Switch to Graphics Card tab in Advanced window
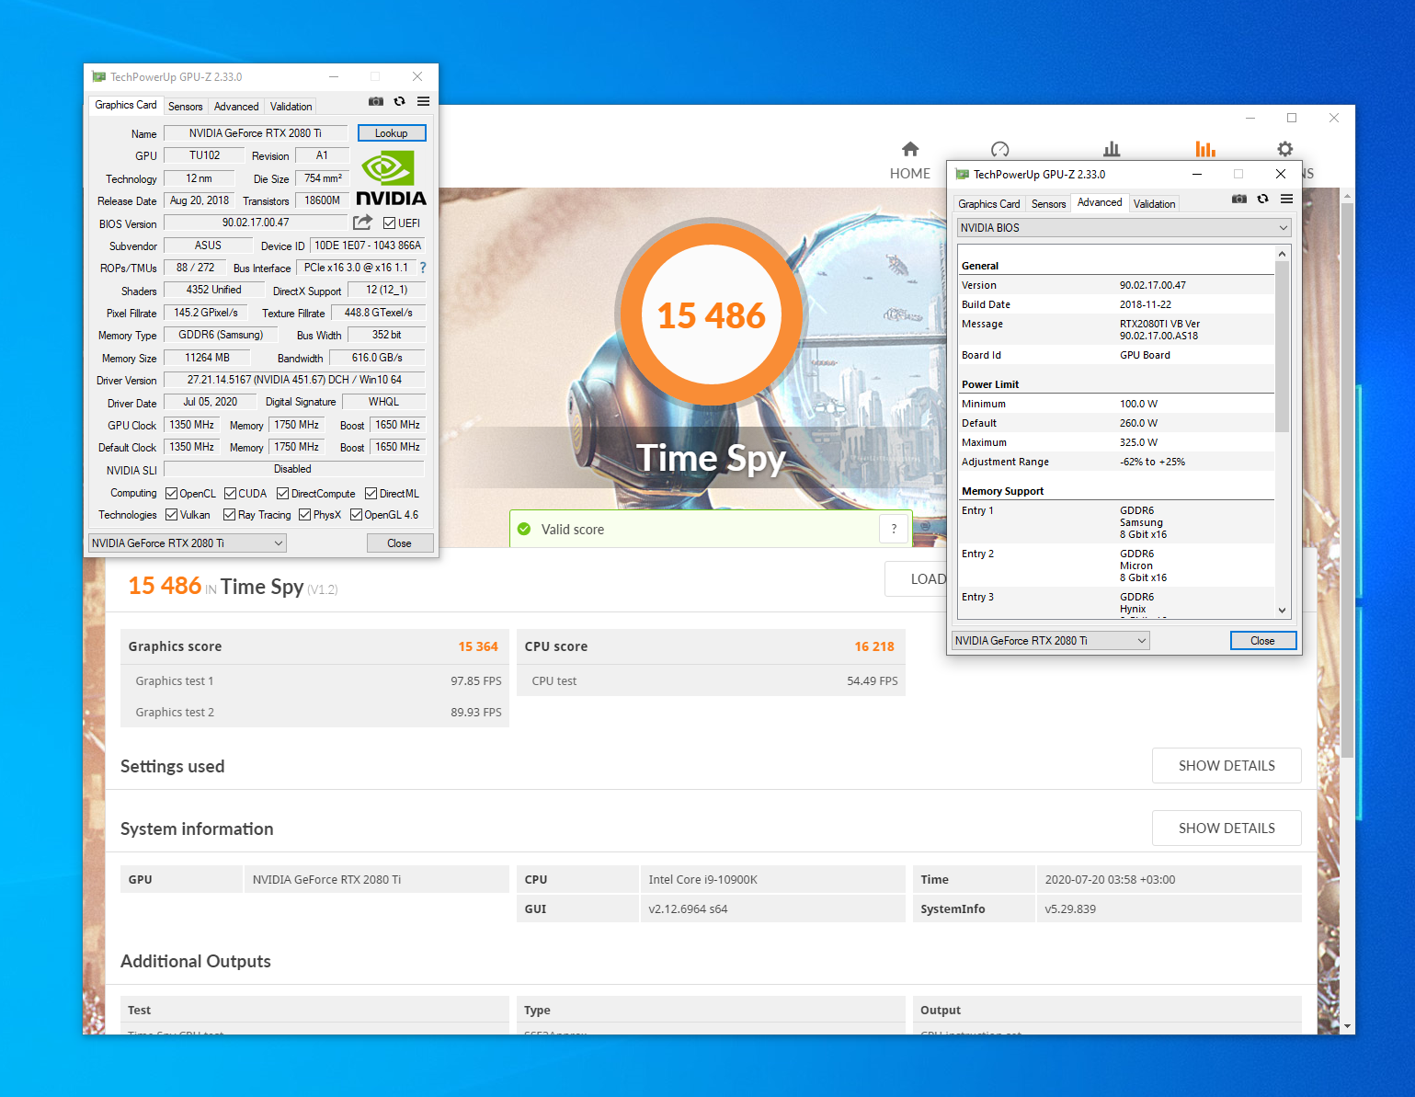The image size is (1415, 1097). coord(988,204)
